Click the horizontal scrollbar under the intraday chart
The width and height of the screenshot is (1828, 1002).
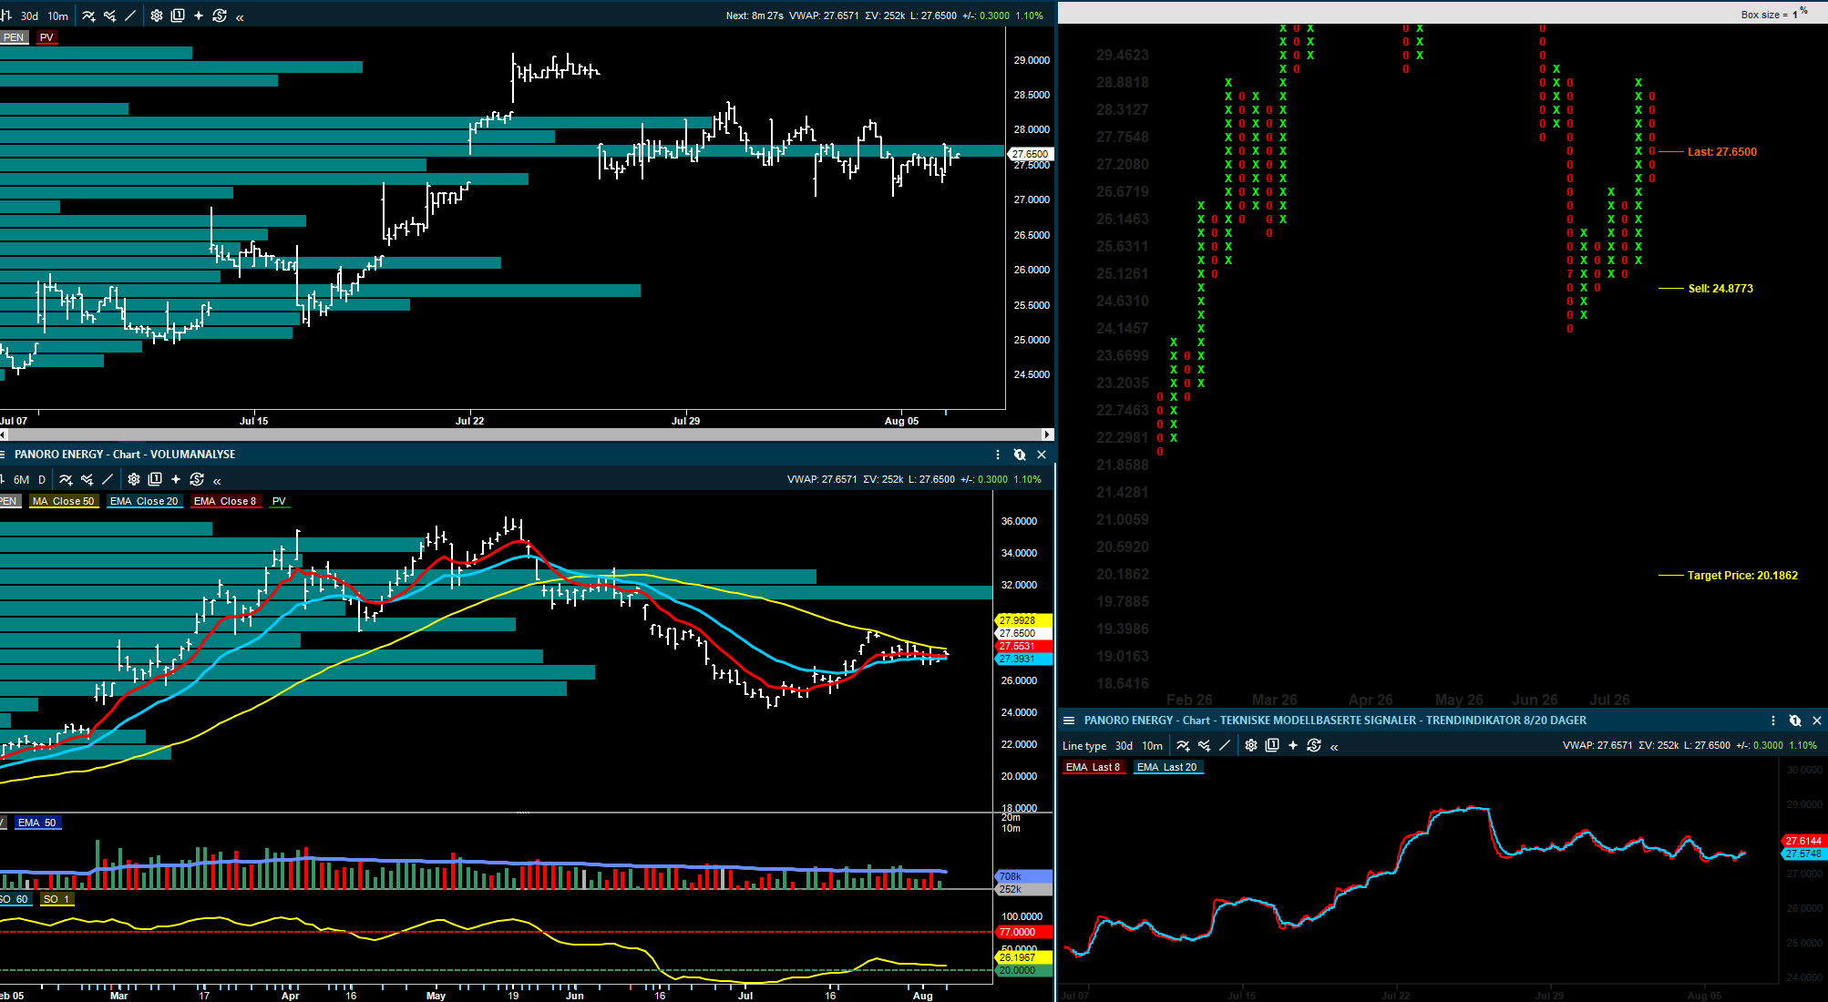coord(527,435)
